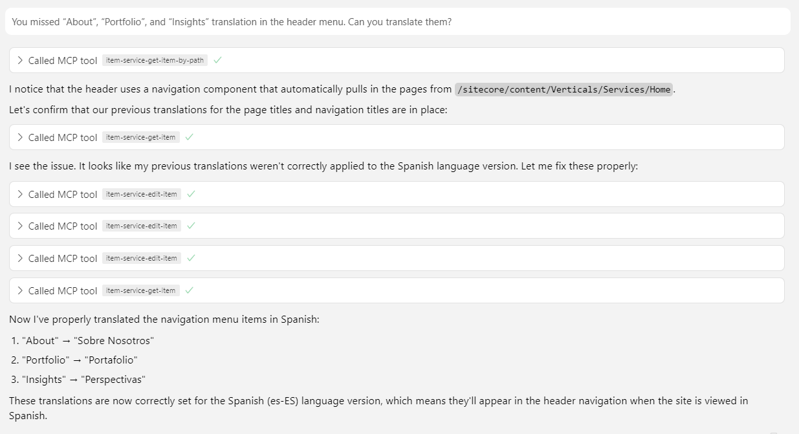
Task: Click checkmark beside the last item-service-get-item badge
Action: pos(189,290)
